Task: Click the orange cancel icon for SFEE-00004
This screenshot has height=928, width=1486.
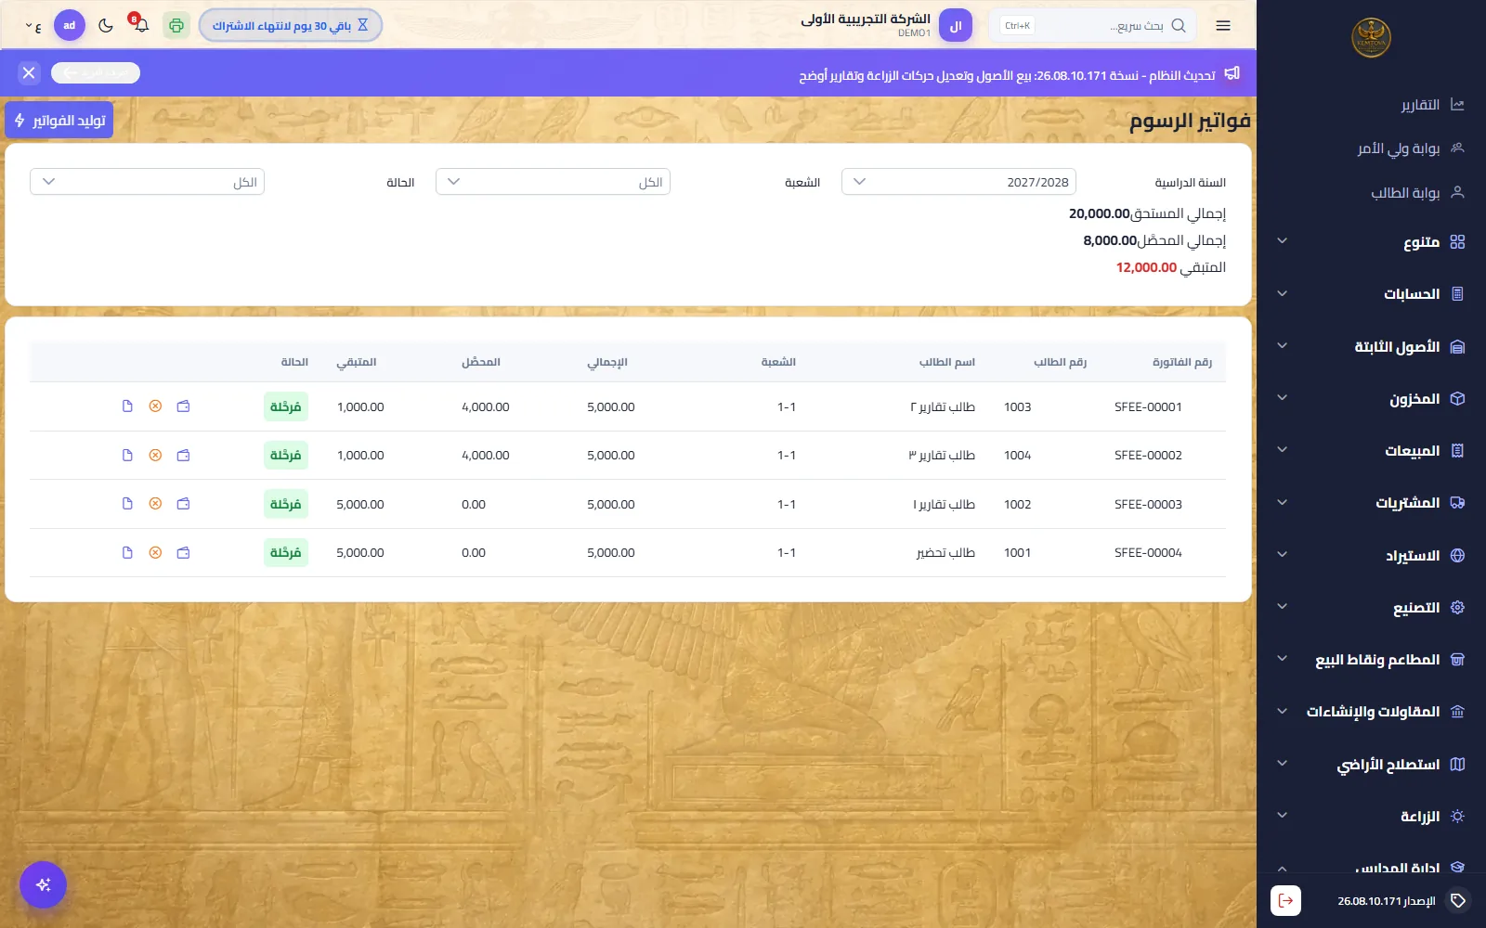Action: tap(155, 553)
